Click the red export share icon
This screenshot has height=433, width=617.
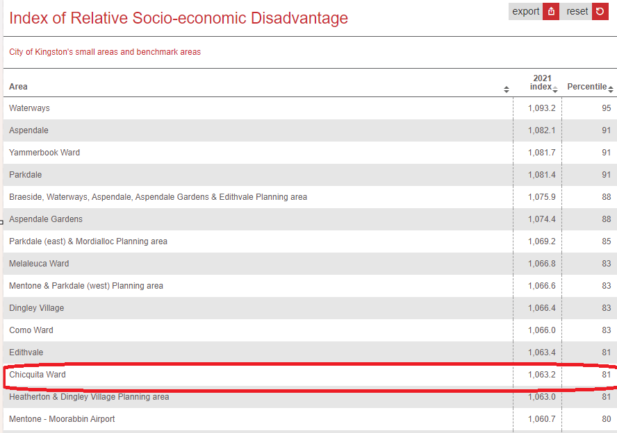[x=551, y=11]
